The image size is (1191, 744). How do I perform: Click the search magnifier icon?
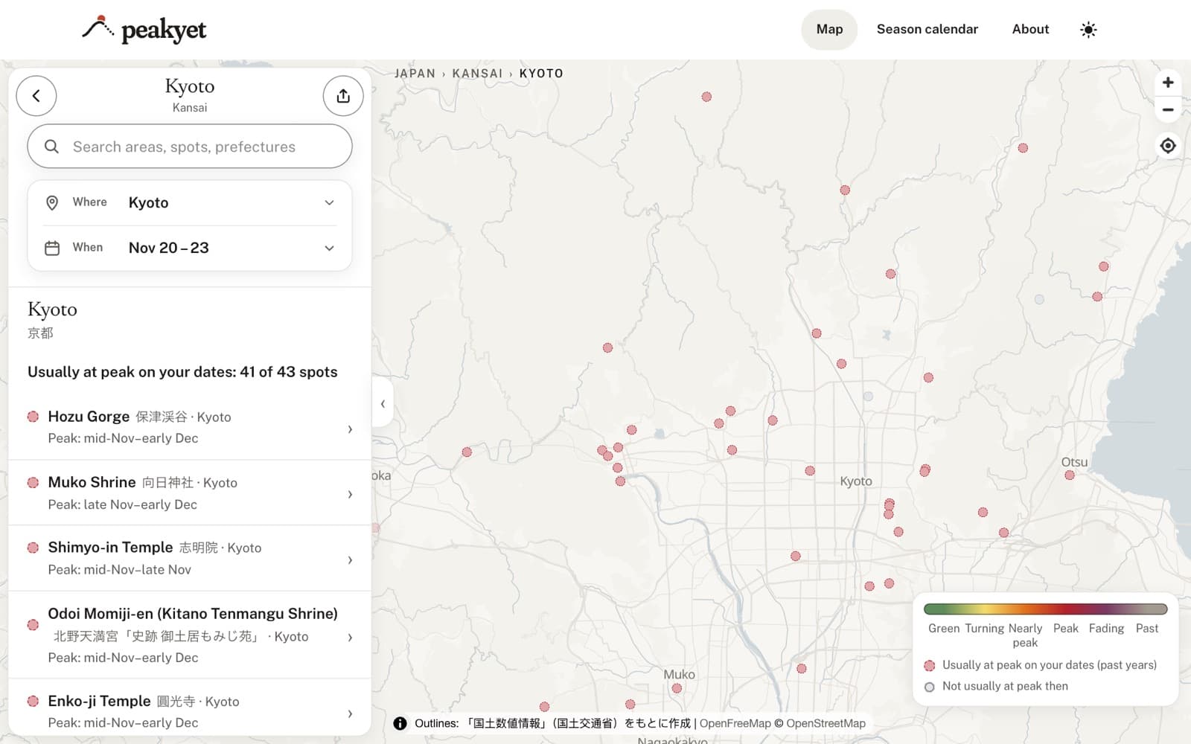coord(51,147)
